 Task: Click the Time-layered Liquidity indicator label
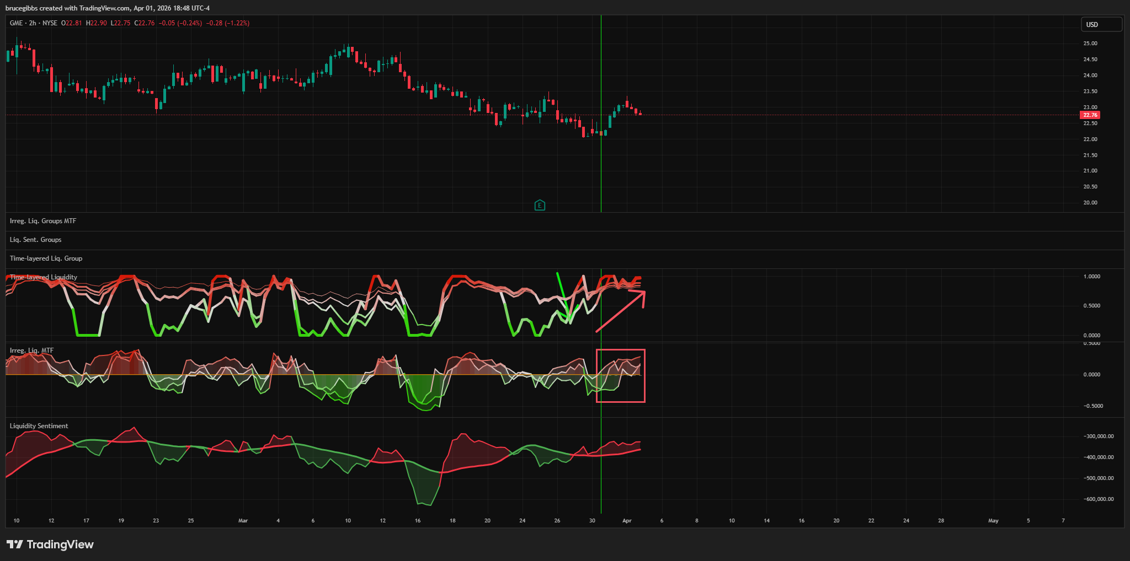pos(44,277)
